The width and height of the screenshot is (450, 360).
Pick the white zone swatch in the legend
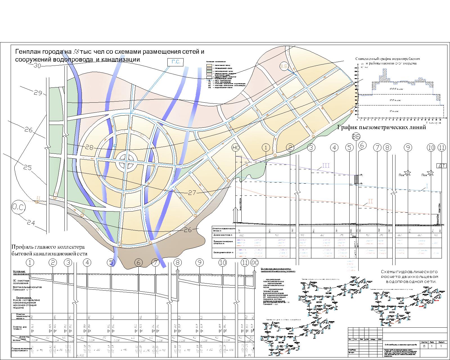tap(209, 78)
